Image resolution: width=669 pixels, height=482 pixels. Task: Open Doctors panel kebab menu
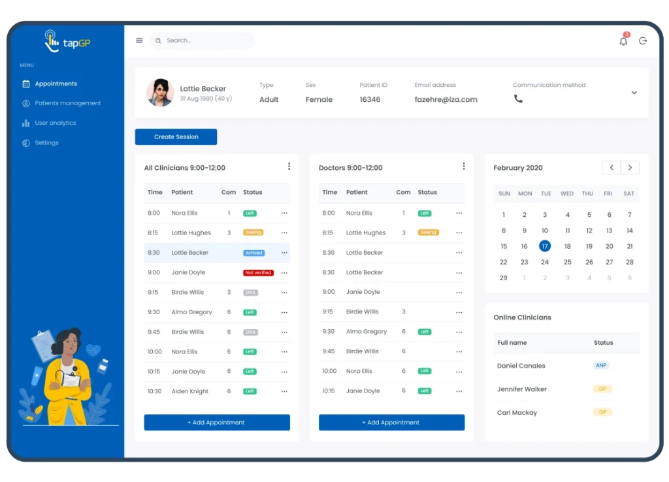(x=463, y=167)
